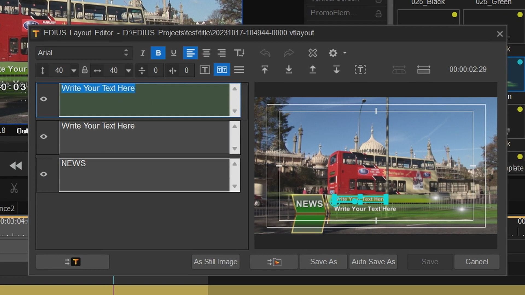Toggle underline text formatting

[x=173, y=53]
